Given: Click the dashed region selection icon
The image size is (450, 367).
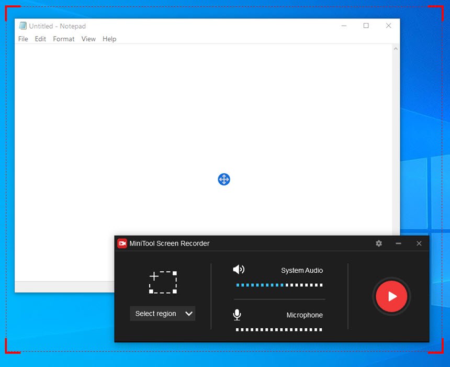Looking at the screenshot, I should coord(163,282).
